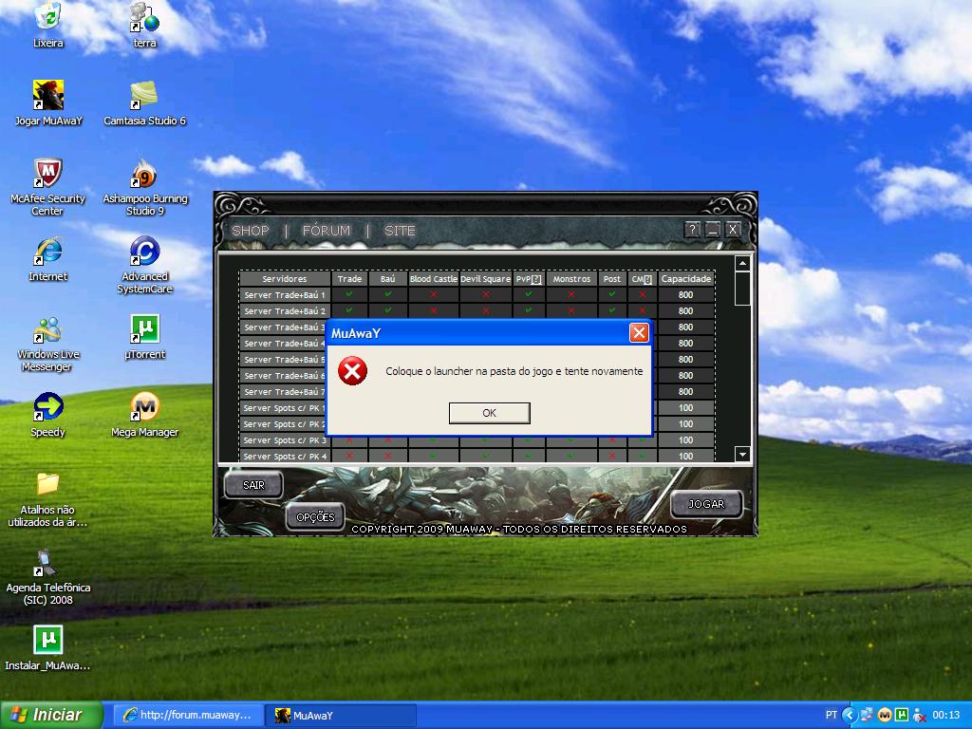Viewport: 972px width, 729px height.
Task: Select the McAfee Security Center icon
Action: 47,187
